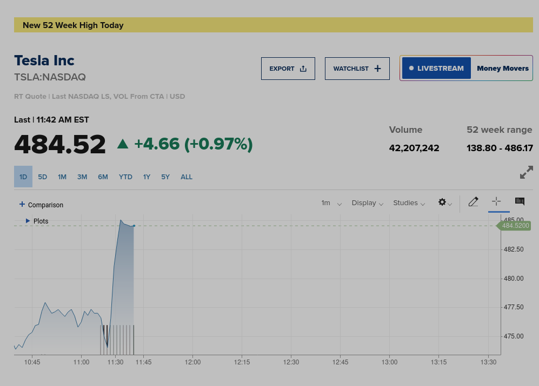Open chart settings gear menu
Screen dimensions: 539x386
[445, 202]
